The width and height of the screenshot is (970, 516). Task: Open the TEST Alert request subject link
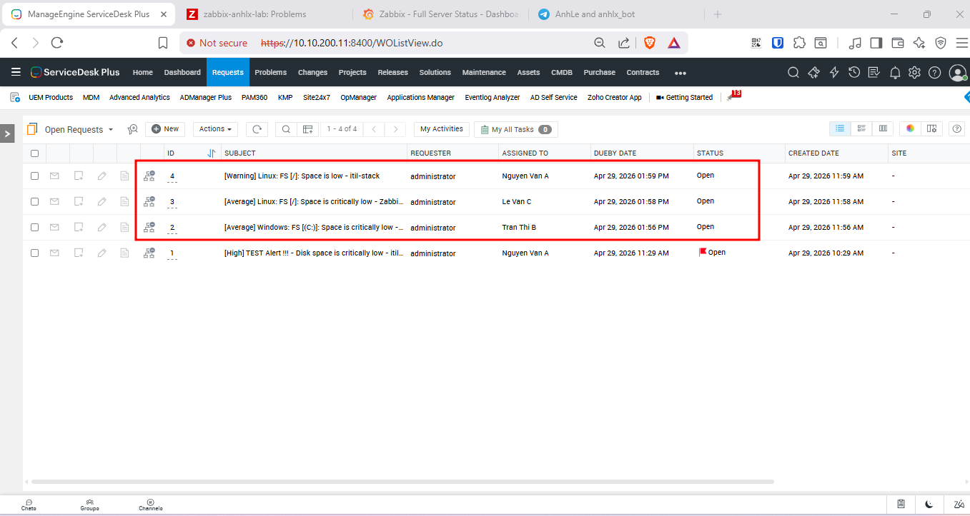pyautogui.click(x=313, y=253)
